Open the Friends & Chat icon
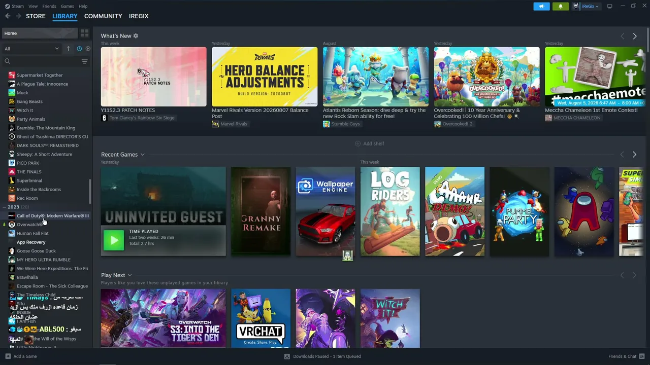This screenshot has width=650, height=365. point(641,356)
